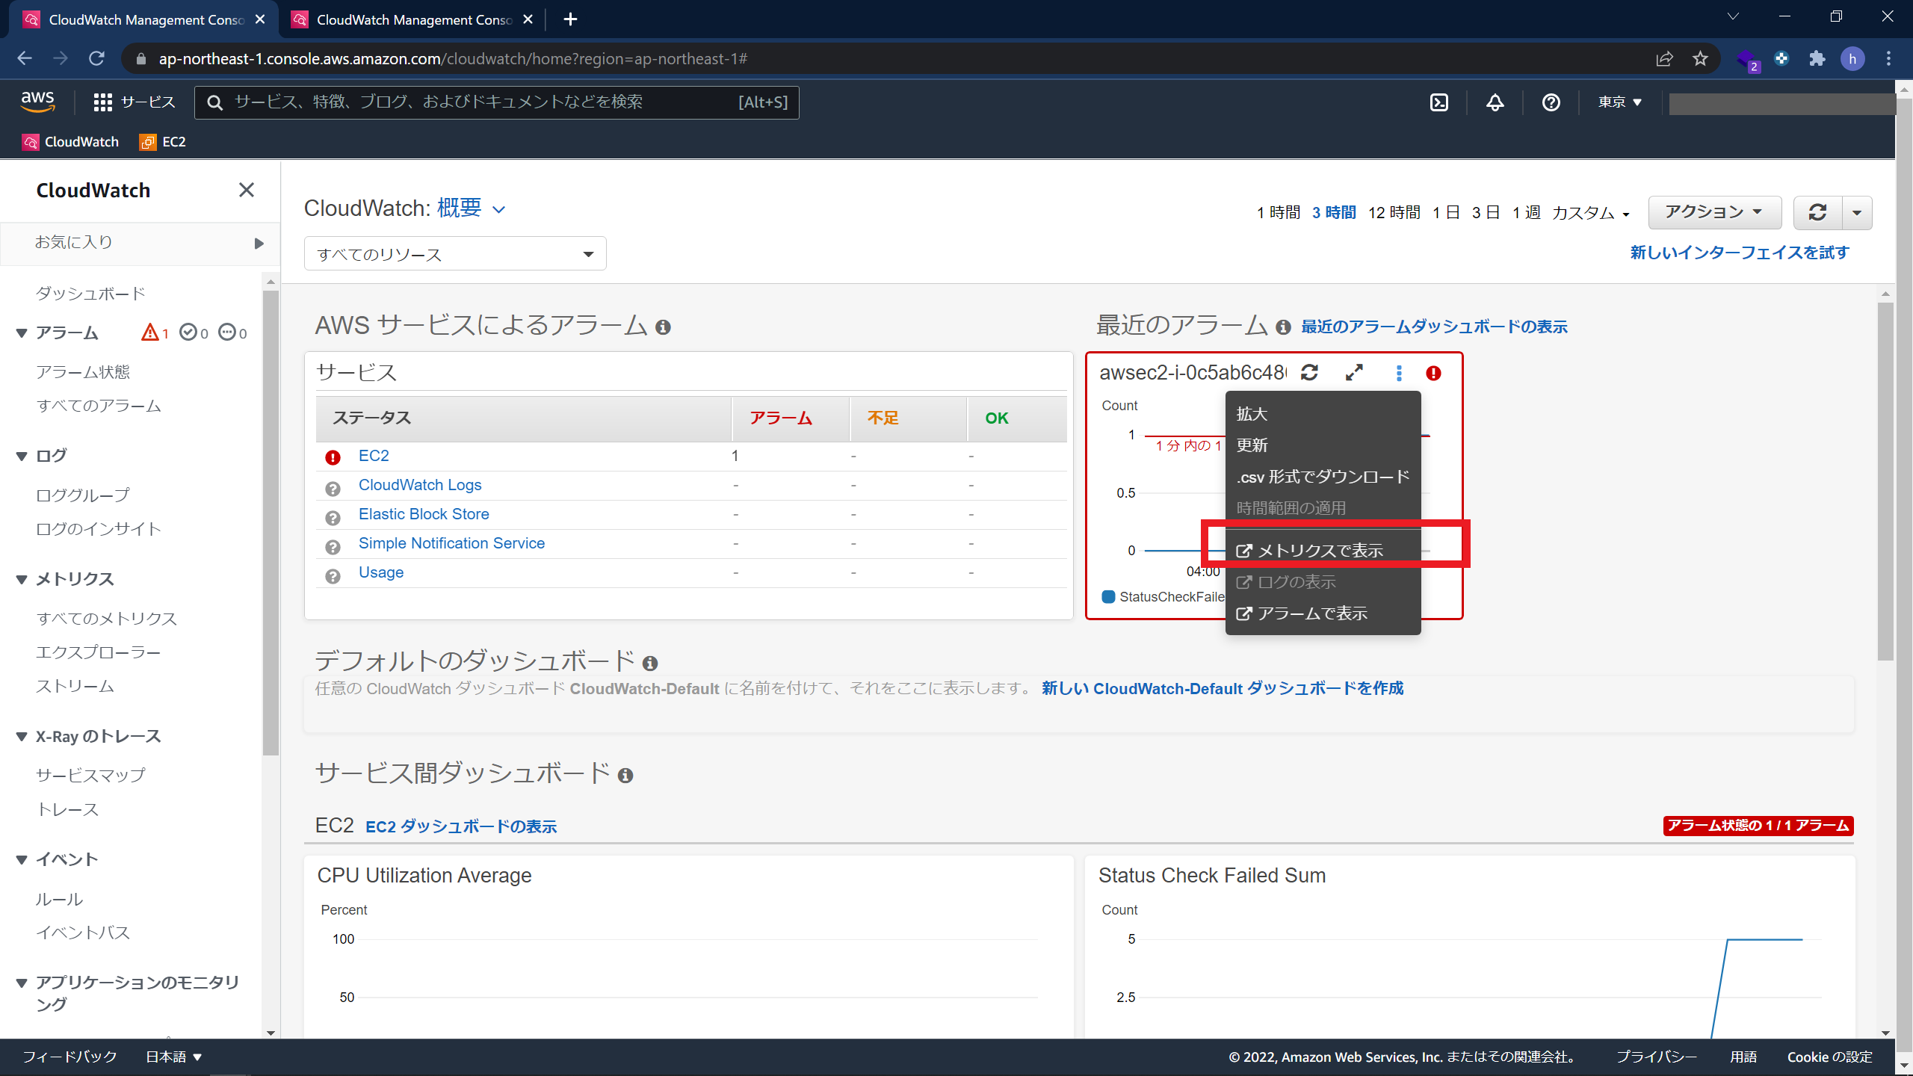This screenshot has height=1076, width=1913.
Task: Close the CloudWatch side navigation panel
Action: point(247,190)
